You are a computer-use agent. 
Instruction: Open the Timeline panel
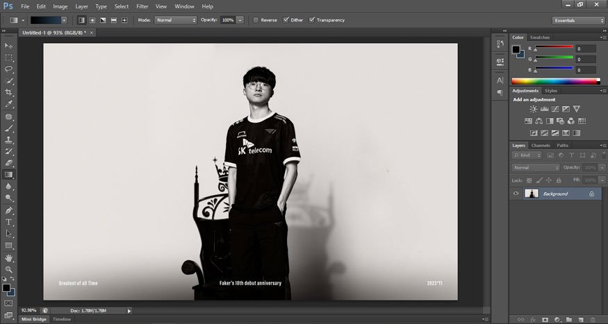point(62,319)
